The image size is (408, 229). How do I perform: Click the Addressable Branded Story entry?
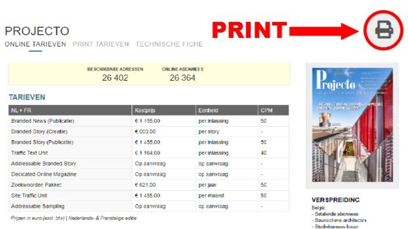pos(148,164)
